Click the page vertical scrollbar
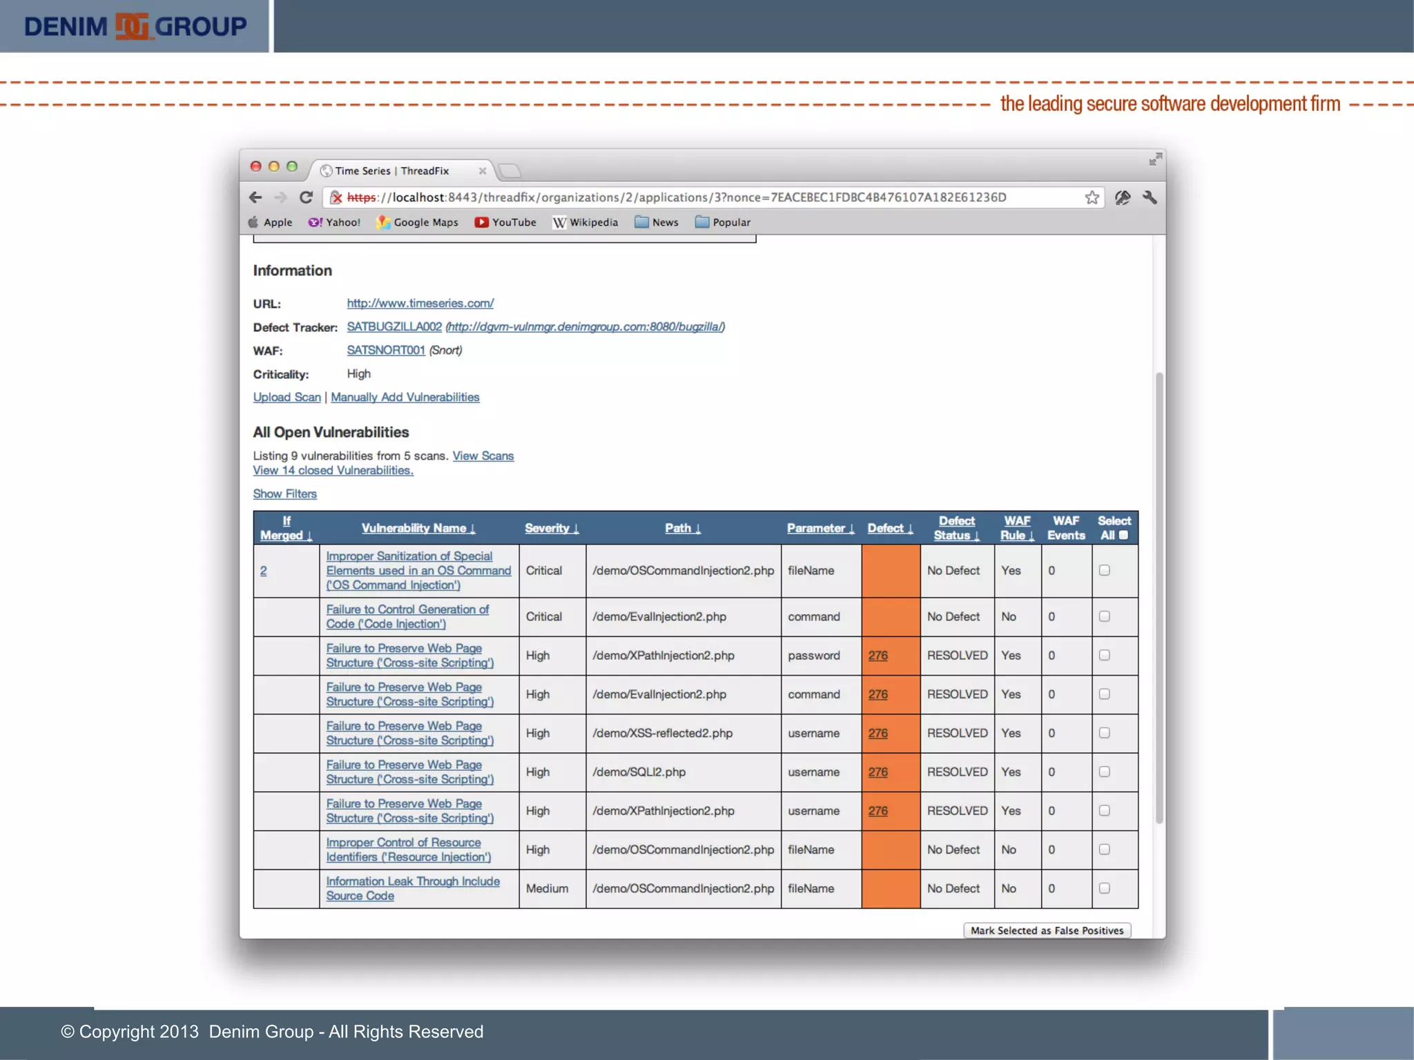Viewport: 1414px width, 1060px height. 1159,597
